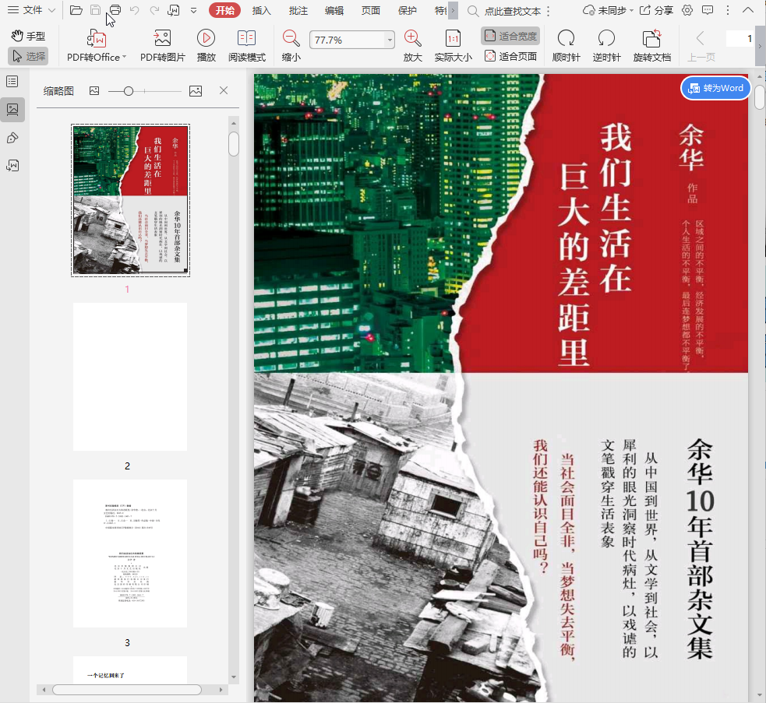Open the 文件 menu

(x=32, y=10)
